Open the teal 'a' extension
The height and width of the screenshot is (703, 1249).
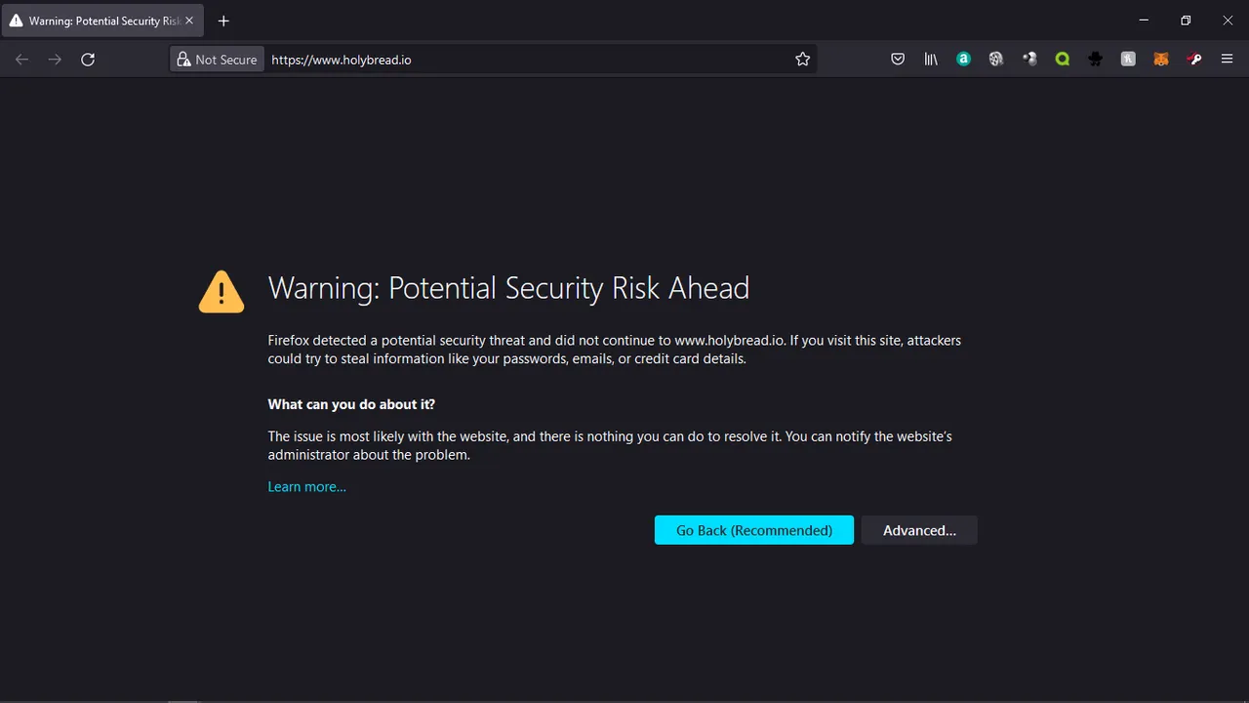[x=964, y=60]
